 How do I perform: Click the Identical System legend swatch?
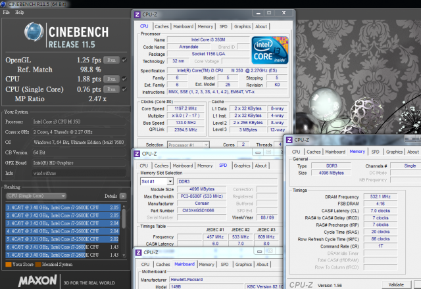point(38,265)
